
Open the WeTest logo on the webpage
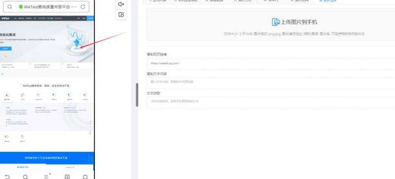pos(5,18)
